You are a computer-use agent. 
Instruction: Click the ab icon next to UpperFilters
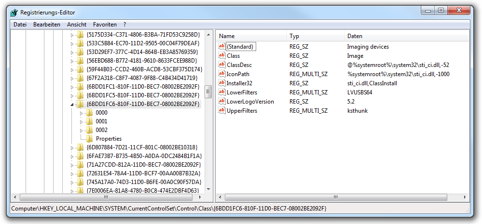coord(221,110)
